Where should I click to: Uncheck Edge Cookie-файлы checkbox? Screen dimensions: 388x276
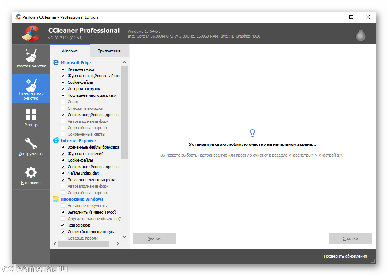point(63,82)
